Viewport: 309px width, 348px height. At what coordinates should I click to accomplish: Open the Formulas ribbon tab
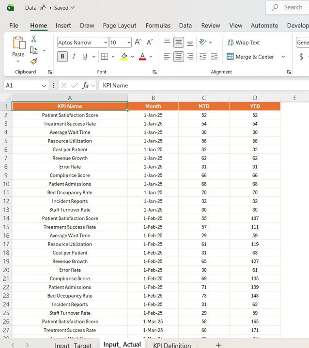click(158, 26)
